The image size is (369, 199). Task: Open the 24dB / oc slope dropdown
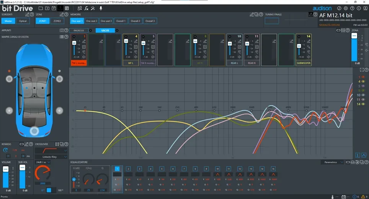[x=43, y=162]
